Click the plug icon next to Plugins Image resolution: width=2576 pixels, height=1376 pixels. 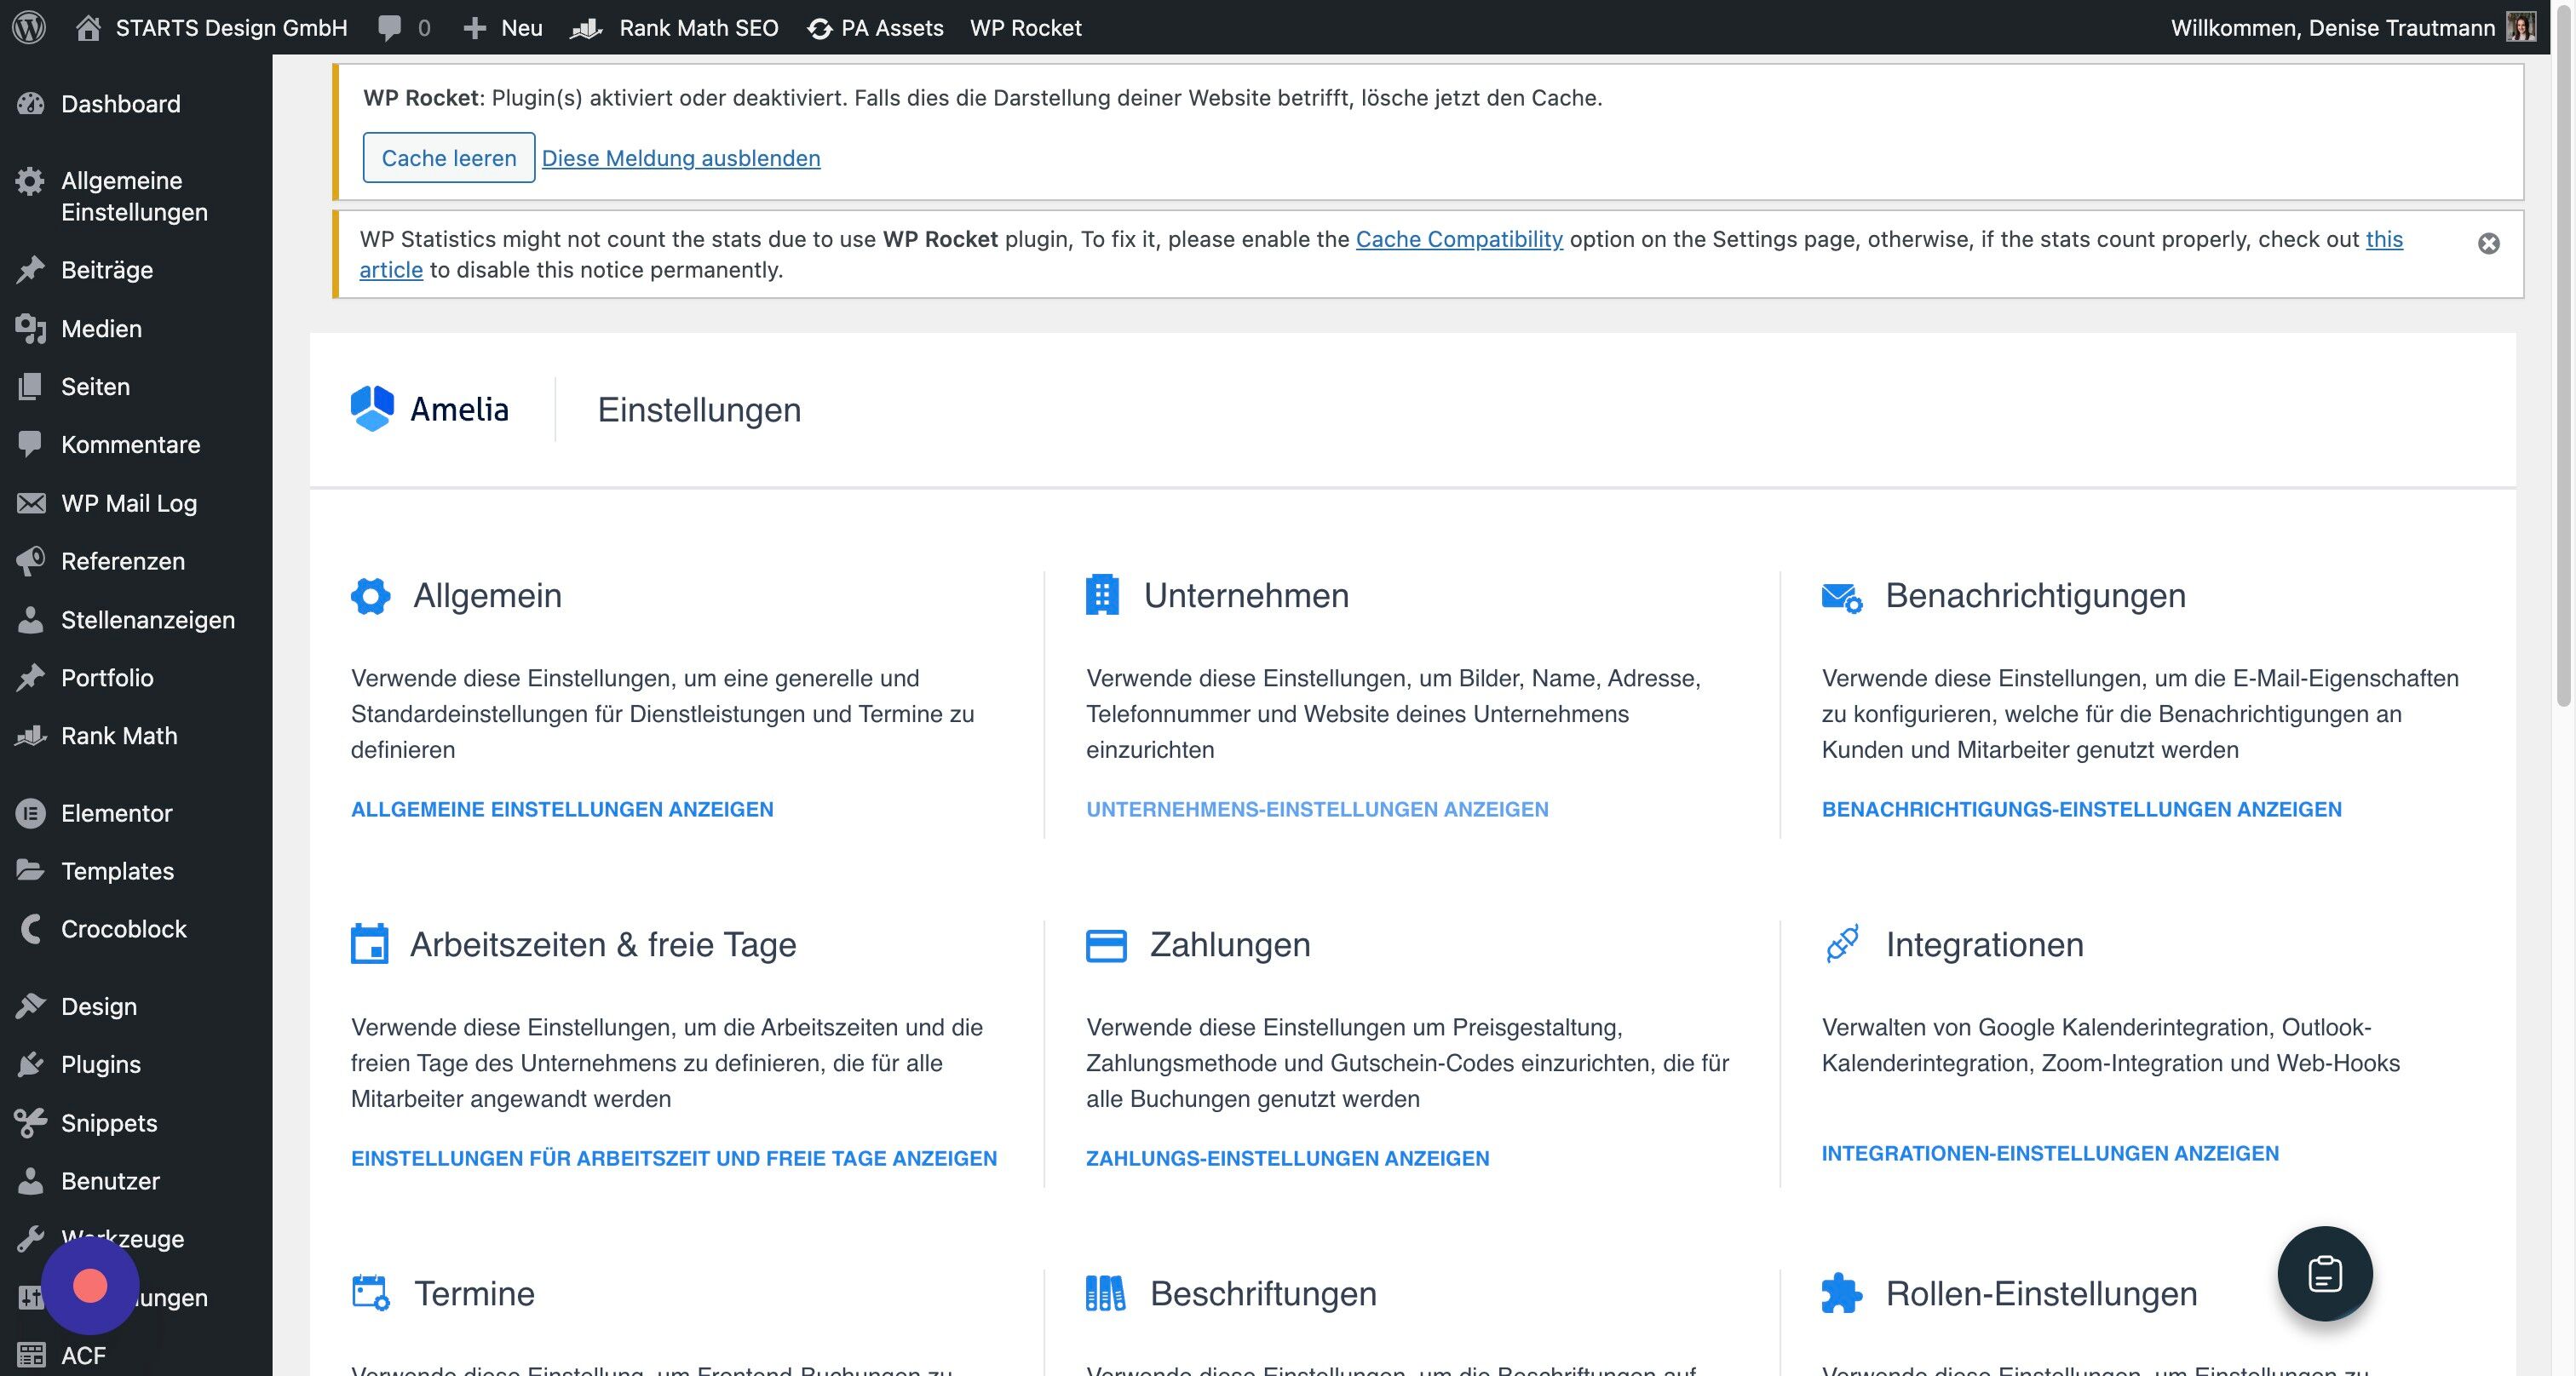pos(31,1064)
